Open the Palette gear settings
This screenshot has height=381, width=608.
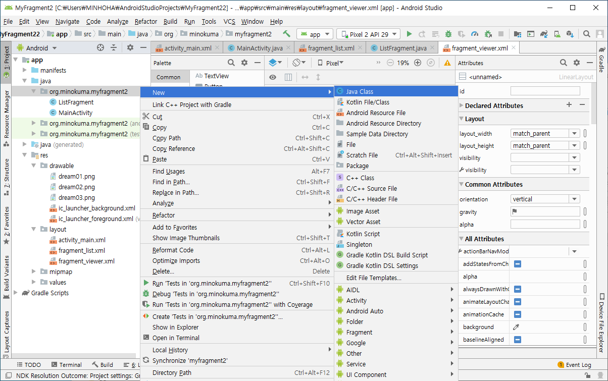coord(244,63)
